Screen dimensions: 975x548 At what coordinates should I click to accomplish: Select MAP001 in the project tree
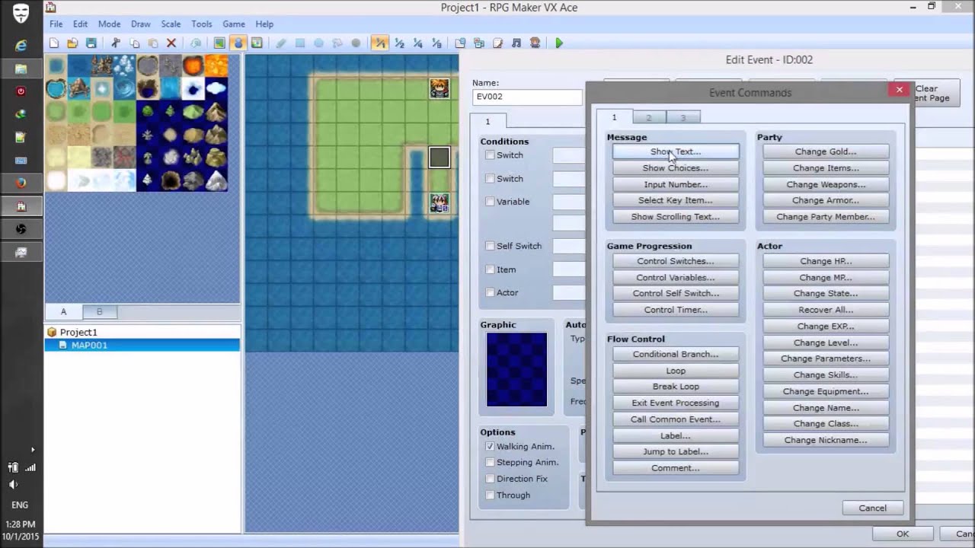point(89,346)
